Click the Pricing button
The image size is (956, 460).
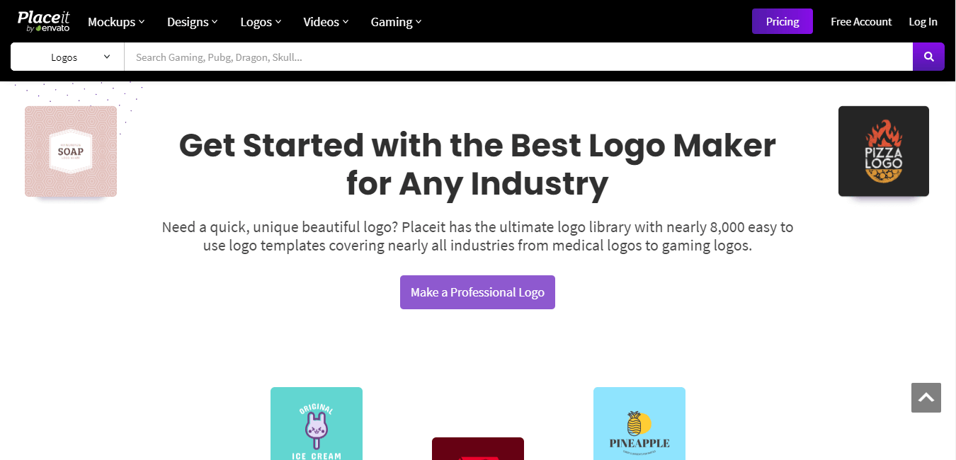tap(783, 21)
